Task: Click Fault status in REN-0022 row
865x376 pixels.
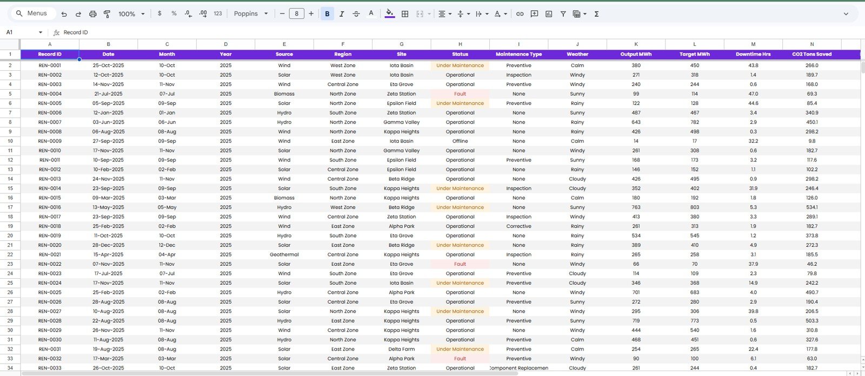Action: tap(460, 264)
